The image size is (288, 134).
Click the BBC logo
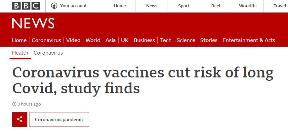26,6
